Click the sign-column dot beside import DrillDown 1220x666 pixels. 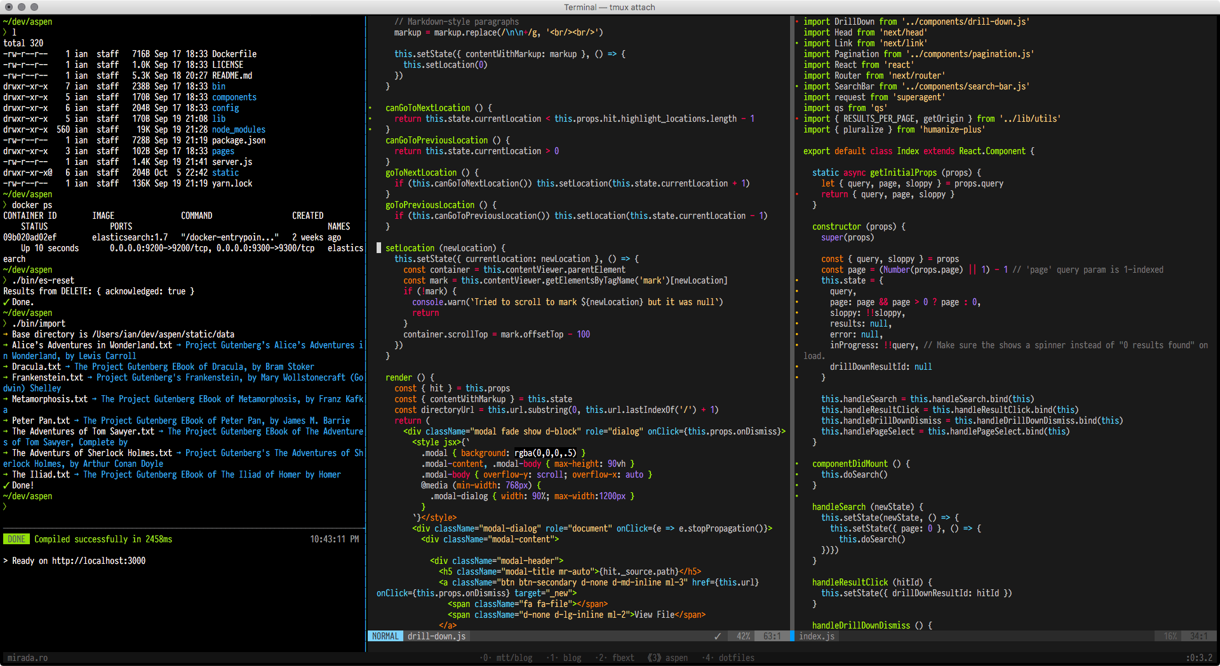pyautogui.click(x=797, y=21)
